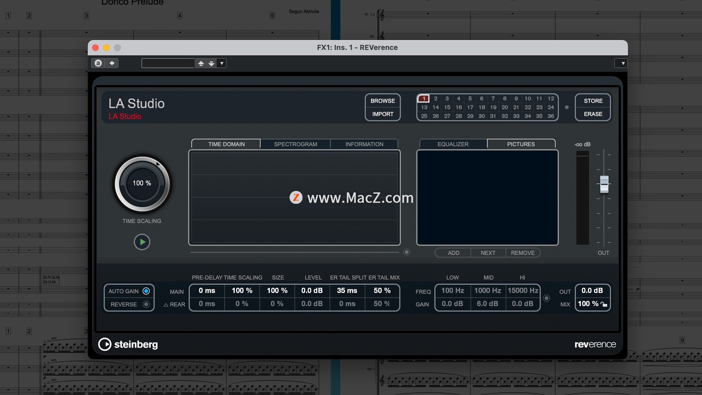Image resolution: width=702 pixels, height=395 pixels.
Task: Select program slot 1
Action: pos(424,98)
